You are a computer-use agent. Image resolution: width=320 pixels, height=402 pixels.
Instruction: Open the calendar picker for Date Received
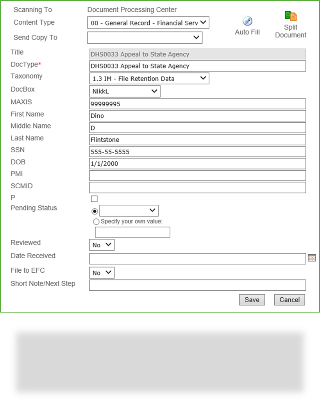[312, 258]
